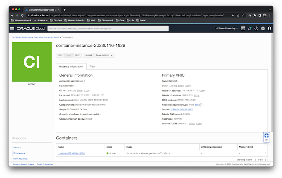Open the actions kebab for container row

click(x=266, y=153)
